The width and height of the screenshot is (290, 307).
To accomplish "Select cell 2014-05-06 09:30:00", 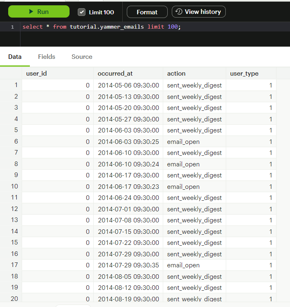I will click(128, 85).
